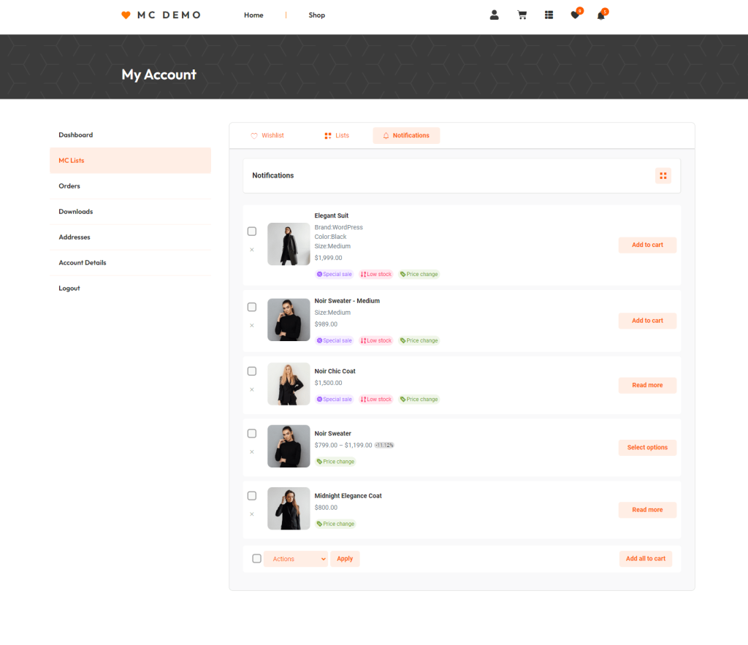Viewport: 748px width, 645px height.
Task: Click the Apply button
Action: point(345,559)
